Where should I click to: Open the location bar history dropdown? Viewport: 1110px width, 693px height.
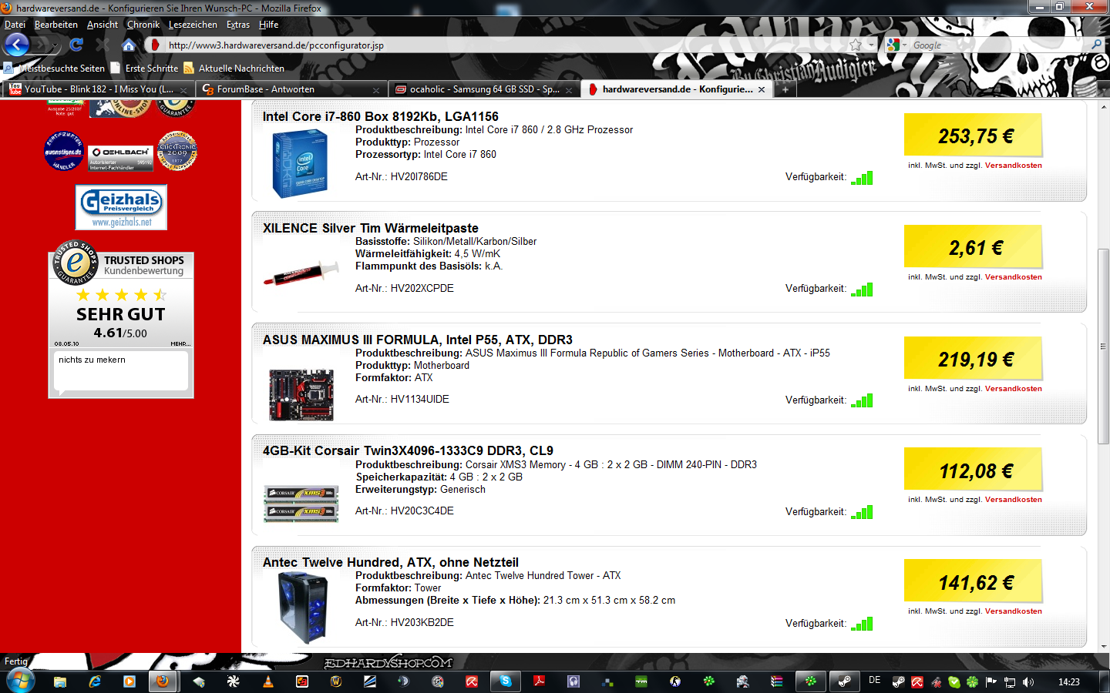[x=871, y=45]
